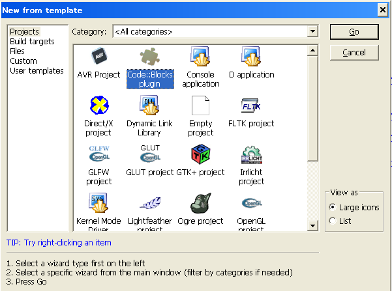The width and height of the screenshot is (392, 291).
Task: Click scroll down arrow of template list
Action: pyautogui.click(x=312, y=226)
